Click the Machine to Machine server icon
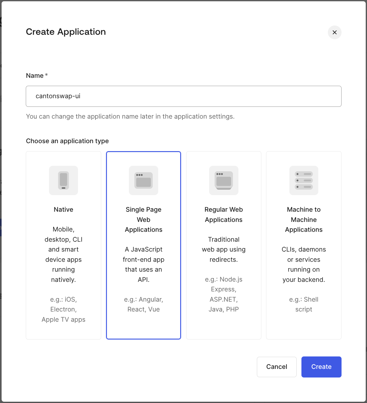 point(304,180)
